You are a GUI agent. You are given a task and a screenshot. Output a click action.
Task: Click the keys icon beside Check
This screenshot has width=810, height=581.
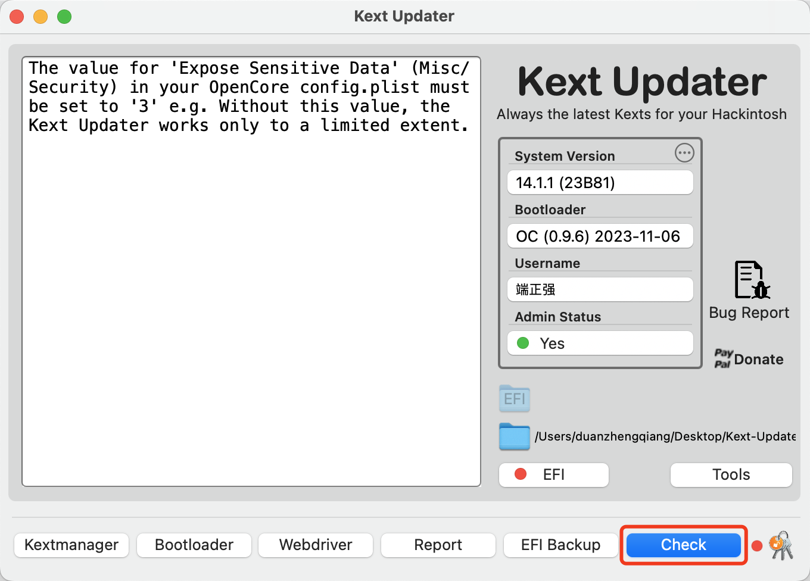pyautogui.click(x=782, y=545)
